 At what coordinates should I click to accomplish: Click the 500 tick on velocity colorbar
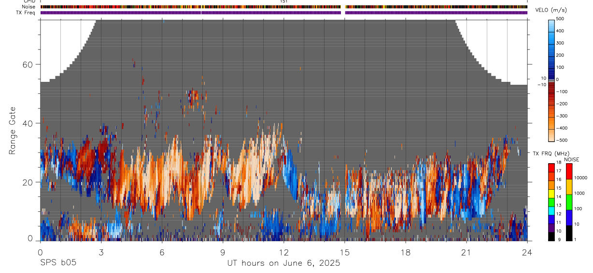point(561,19)
